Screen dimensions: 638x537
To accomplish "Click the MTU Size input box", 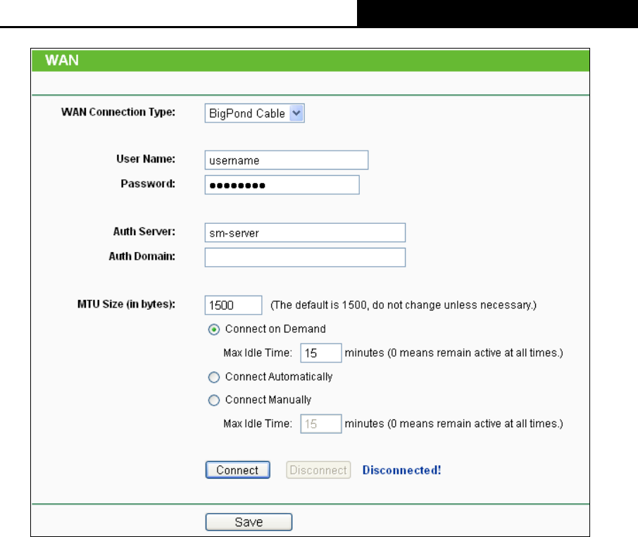I will coord(233,305).
